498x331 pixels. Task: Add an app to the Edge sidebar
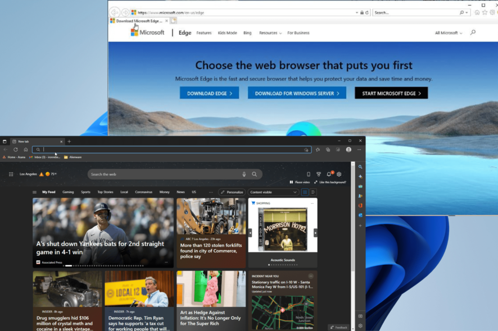(360, 226)
